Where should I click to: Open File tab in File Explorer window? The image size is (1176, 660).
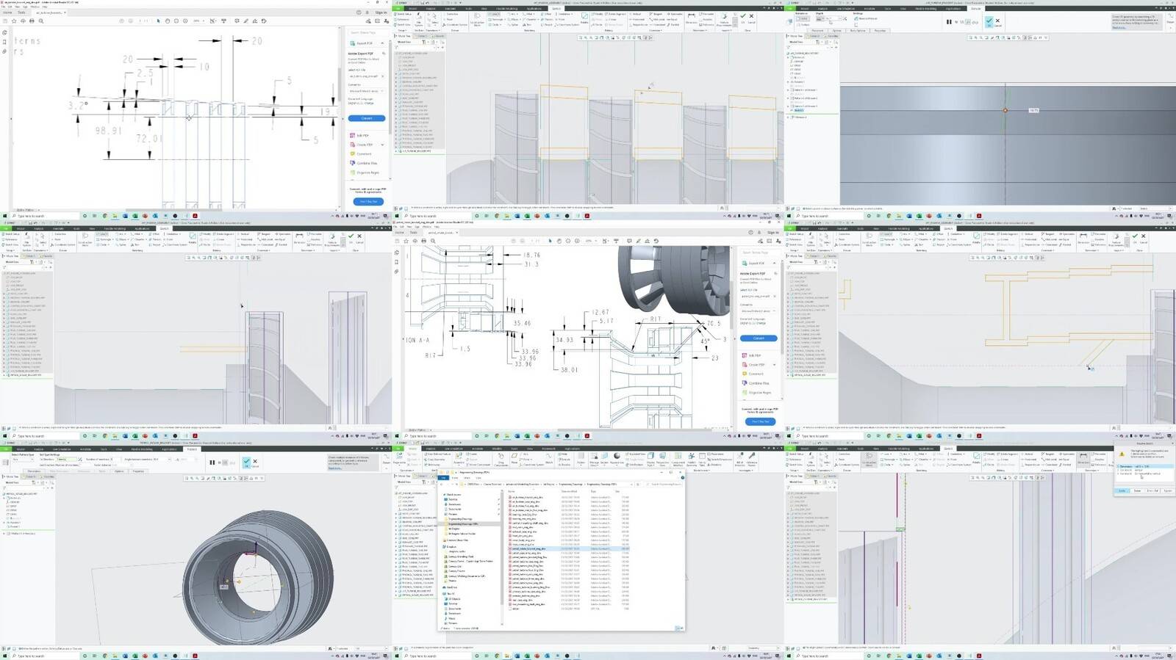click(443, 478)
